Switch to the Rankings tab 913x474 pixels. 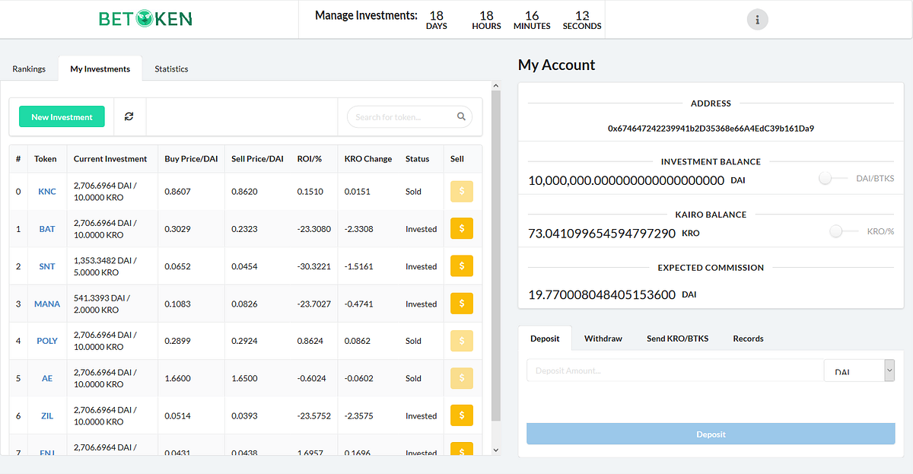point(29,68)
